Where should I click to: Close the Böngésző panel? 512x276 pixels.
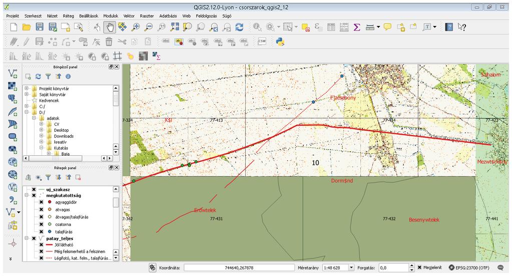[117, 67]
